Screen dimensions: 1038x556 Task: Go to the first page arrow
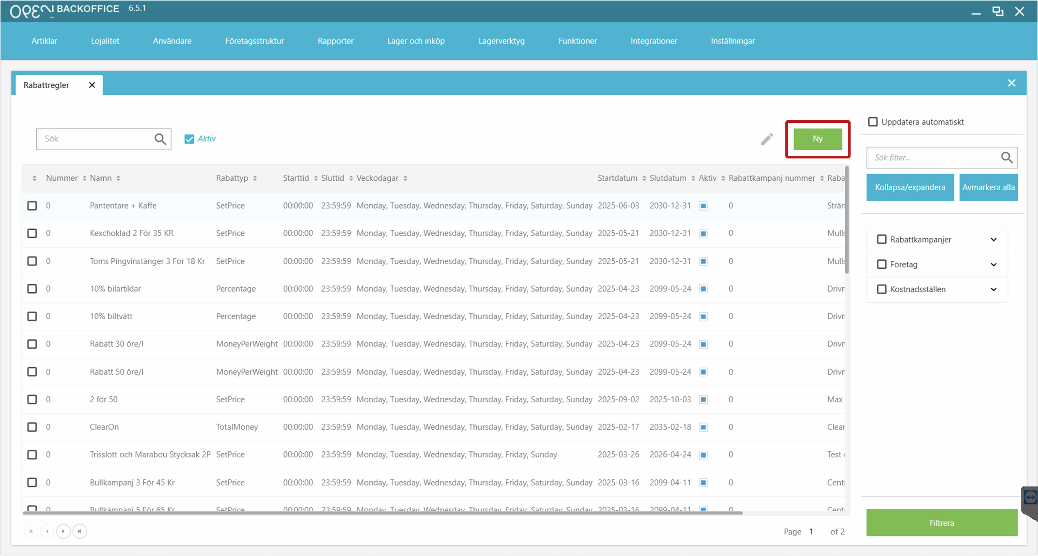[31, 531]
